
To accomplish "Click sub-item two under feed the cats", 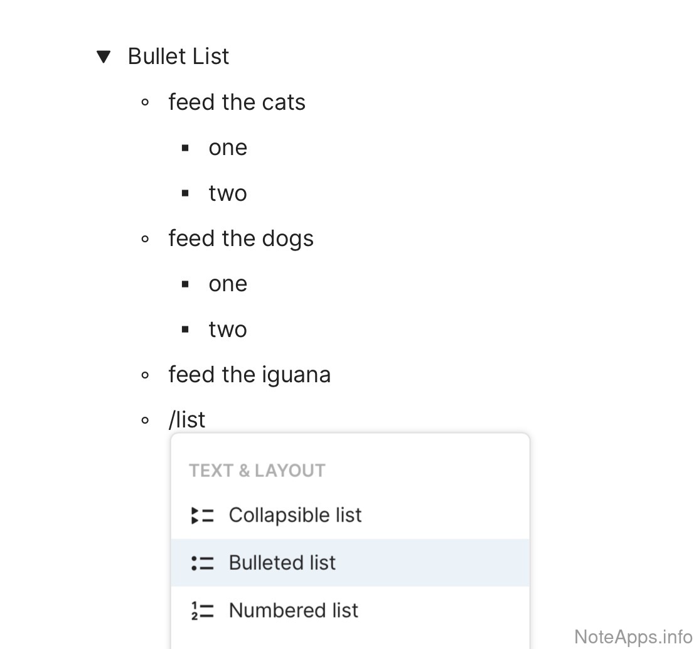I will point(228,193).
